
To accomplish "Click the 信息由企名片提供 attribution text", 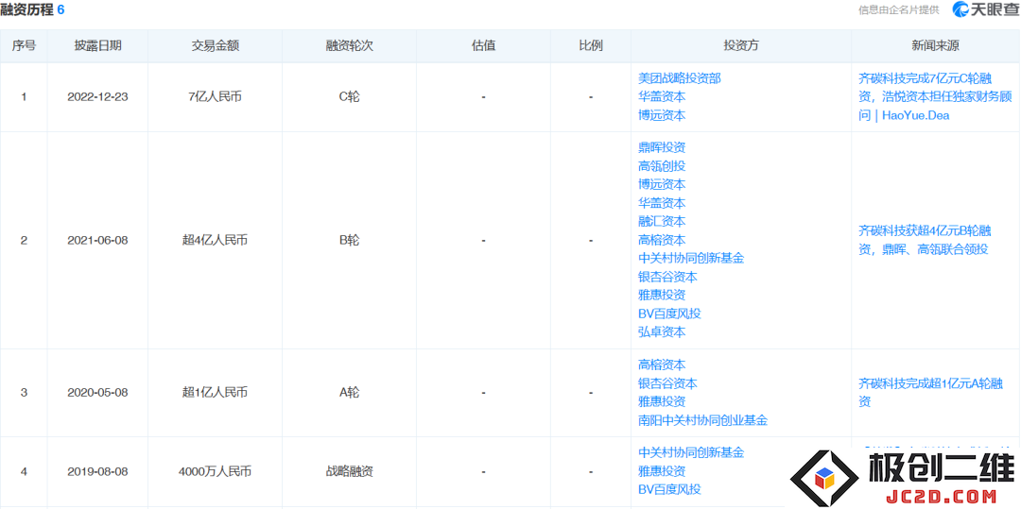I will point(899,9).
